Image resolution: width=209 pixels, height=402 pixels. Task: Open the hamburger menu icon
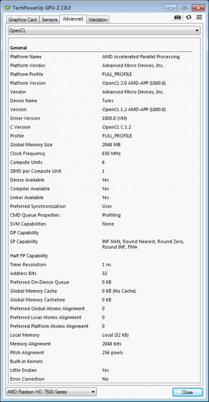199,17
